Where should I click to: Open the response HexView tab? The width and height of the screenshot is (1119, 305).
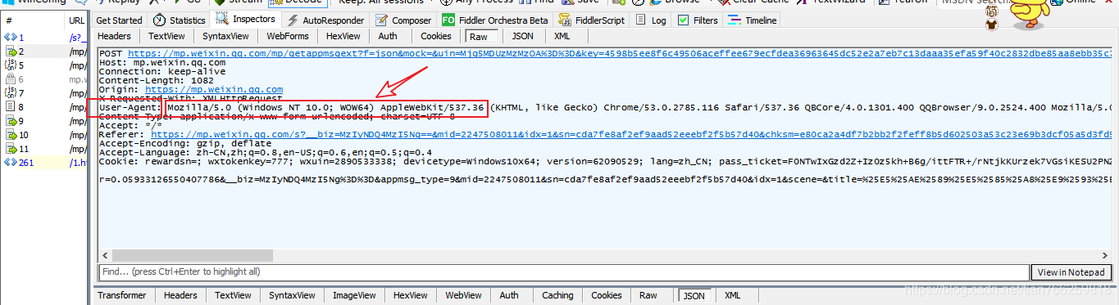click(x=410, y=295)
